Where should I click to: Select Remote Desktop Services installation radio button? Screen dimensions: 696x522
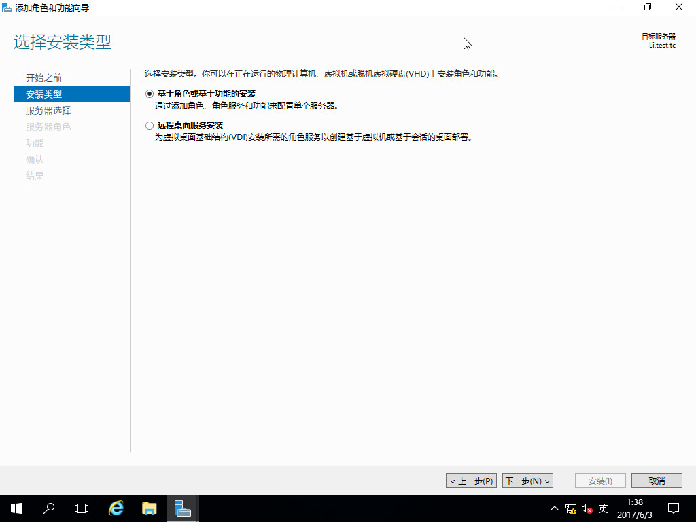tap(150, 126)
